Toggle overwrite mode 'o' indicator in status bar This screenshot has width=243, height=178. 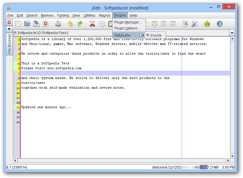(x=193, y=167)
